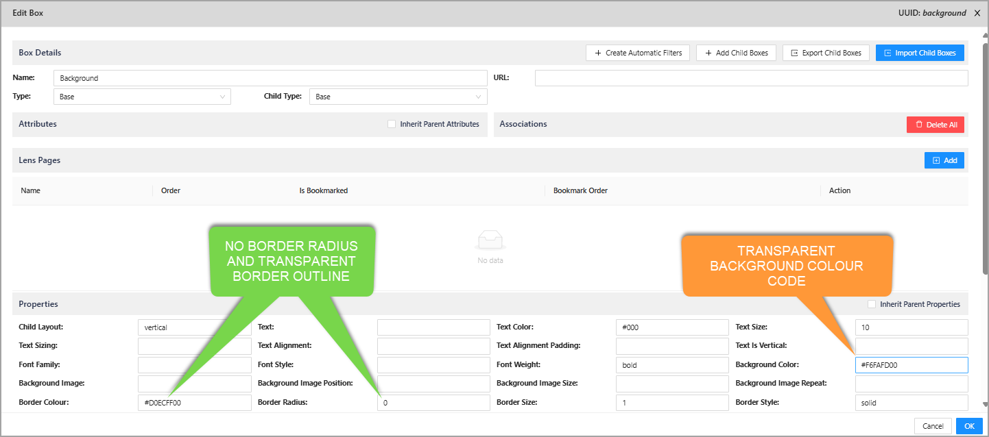Click the Bookmark Order column header
The width and height of the screenshot is (989, 437).
[x=580, y=190]
